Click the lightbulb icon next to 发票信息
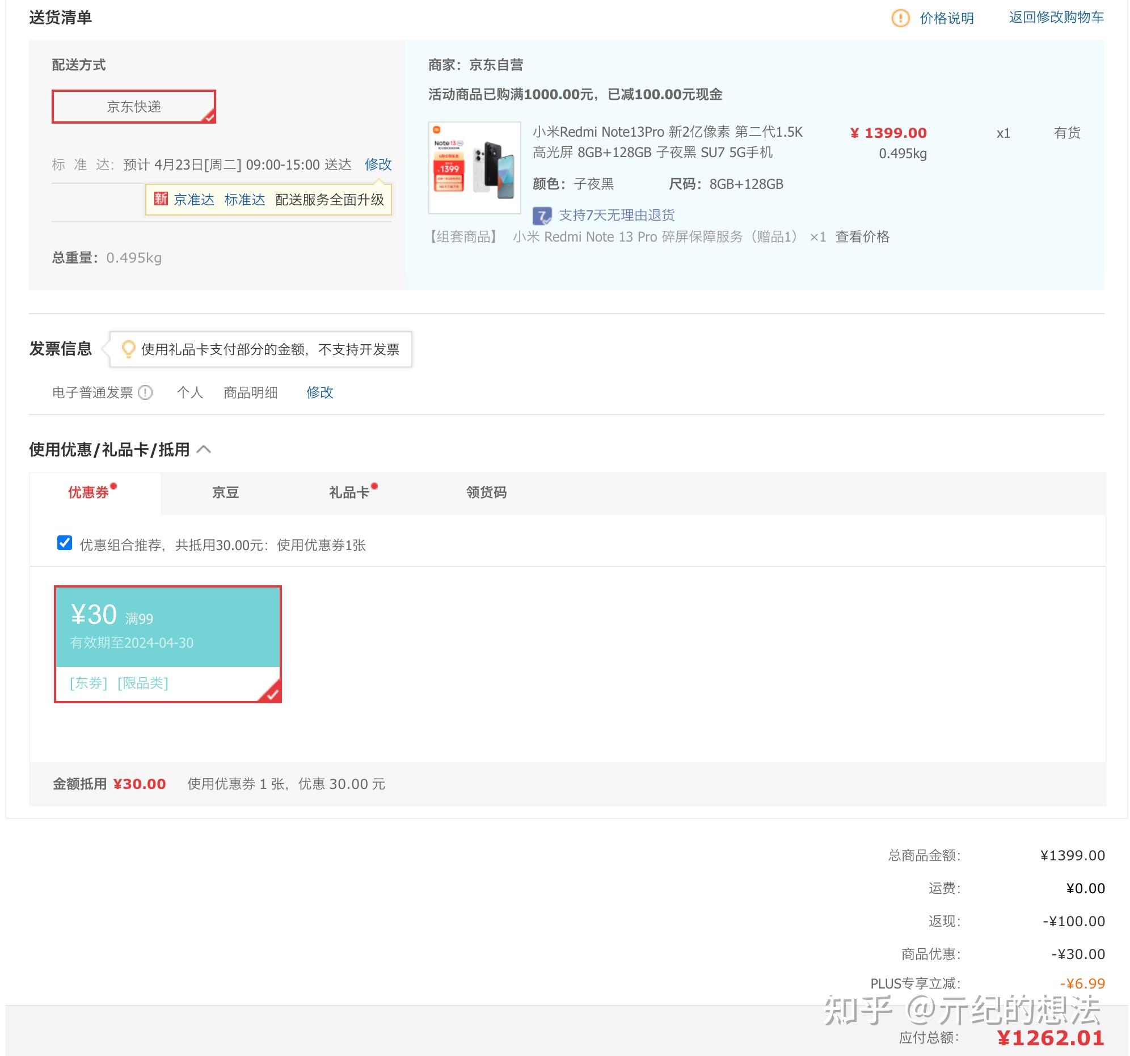Screen dimensions: 1130x1056 point(128,349)
